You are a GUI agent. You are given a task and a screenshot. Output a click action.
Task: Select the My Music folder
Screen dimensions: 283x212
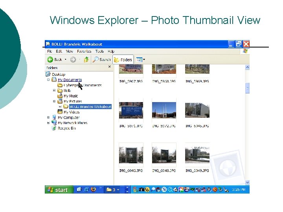tap(71, 96)
